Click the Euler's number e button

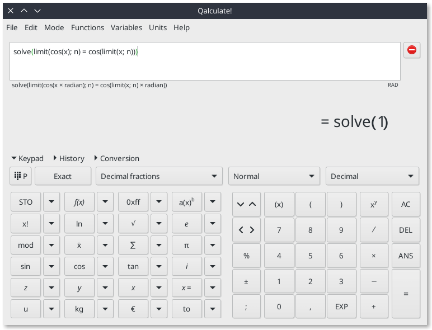point(187,224)
